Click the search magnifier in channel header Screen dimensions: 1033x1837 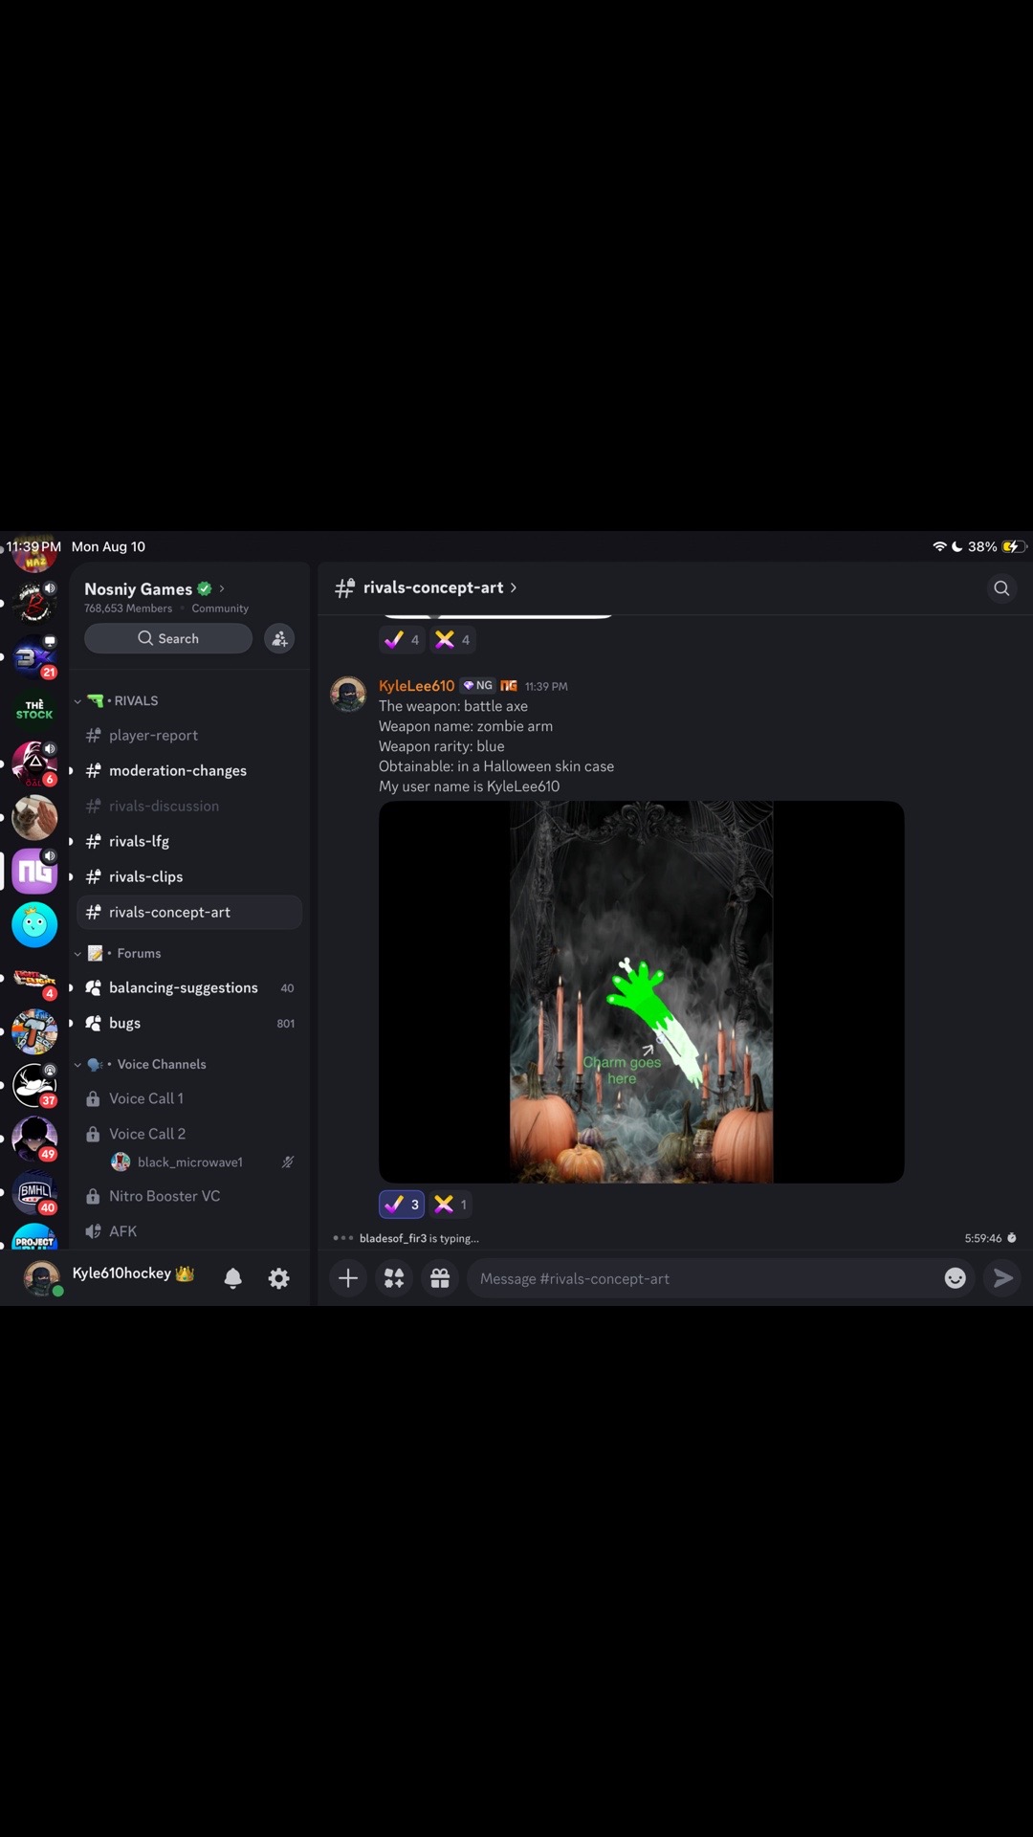point(1001,588)
